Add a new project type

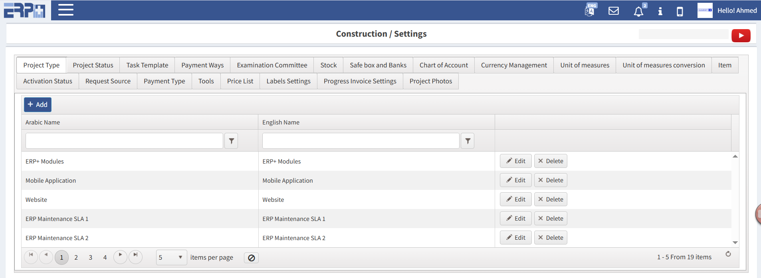[x=38, y=104]
